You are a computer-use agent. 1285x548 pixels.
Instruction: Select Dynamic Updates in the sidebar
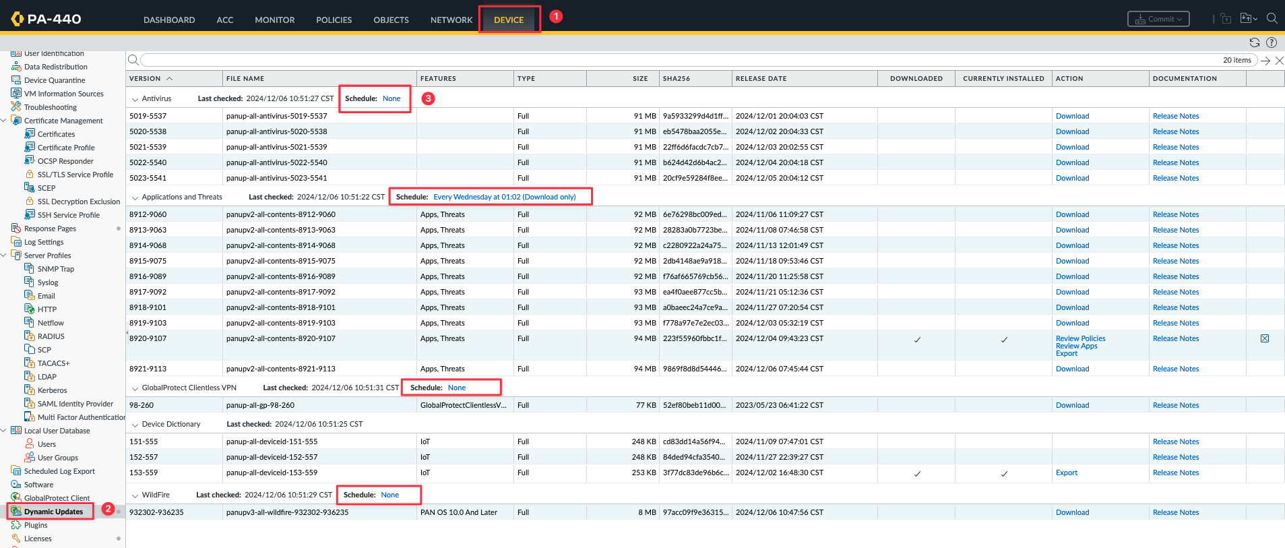coord(53,512)
